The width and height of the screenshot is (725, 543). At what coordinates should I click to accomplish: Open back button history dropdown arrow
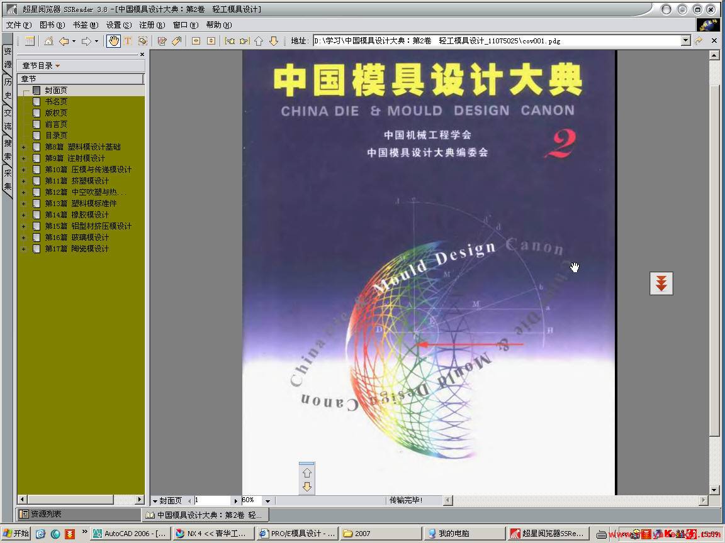click(74, 41)
